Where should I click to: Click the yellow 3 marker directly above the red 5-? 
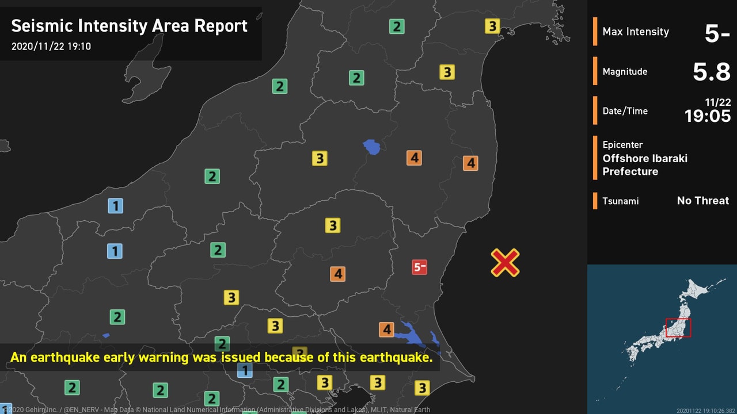(447, 72)
